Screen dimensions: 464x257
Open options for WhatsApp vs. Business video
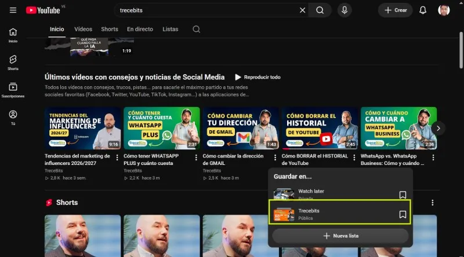[433, 157]
